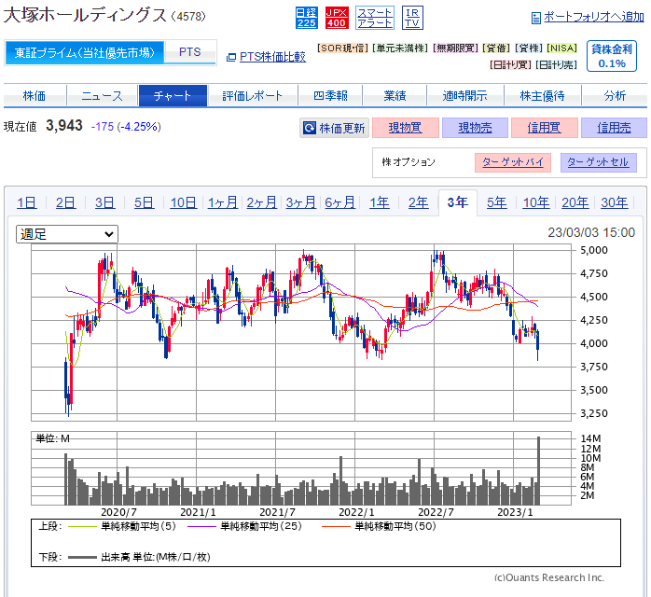Image resolution: width=651 pixels, height=597 pixels.
Task: Click the 株価更新 button
Action: [x=334, y=128]
